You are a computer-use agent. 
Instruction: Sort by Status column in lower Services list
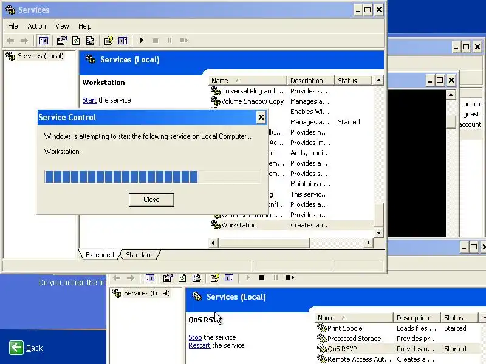tap(459, 318)
